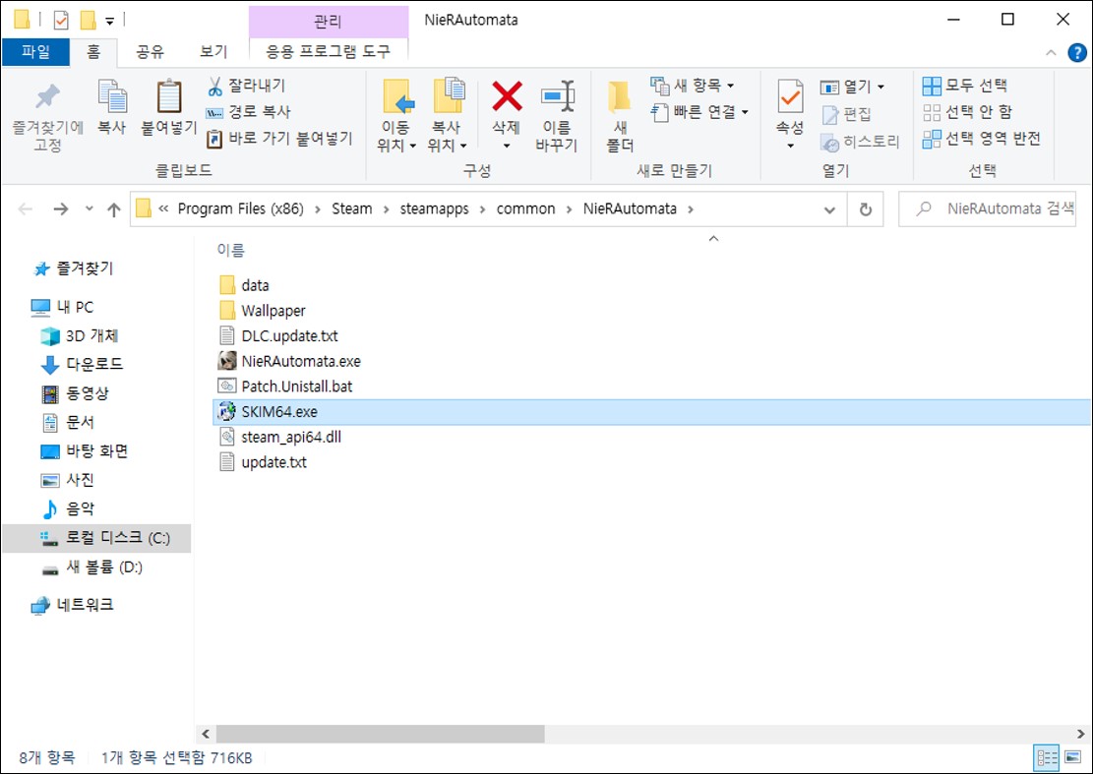Click History (히스토리) command

[860, 143]
